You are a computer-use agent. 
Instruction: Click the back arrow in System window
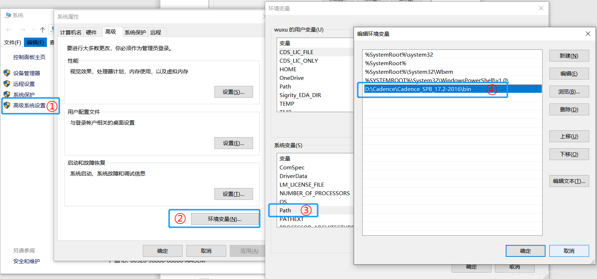(x=9, y=30)
